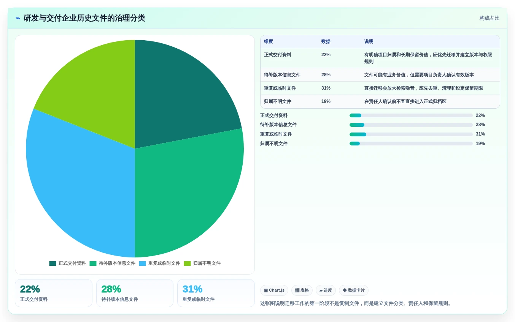Click 归属不明文件 table row cell
Image resolution: width=515 pixels, height=322 pixels.
pos(278,101)
